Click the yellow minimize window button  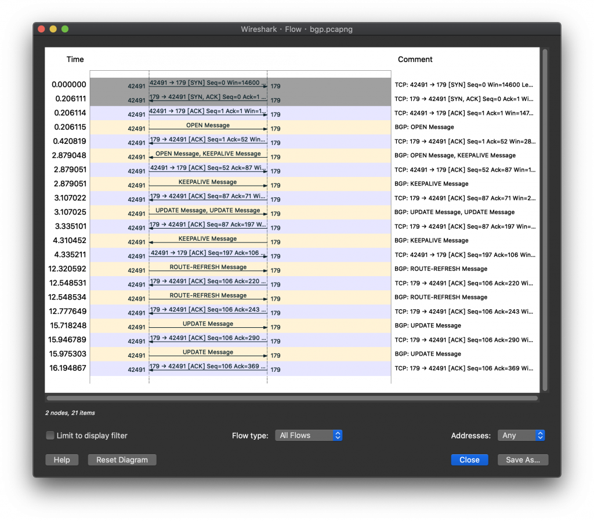coord(53,29)
